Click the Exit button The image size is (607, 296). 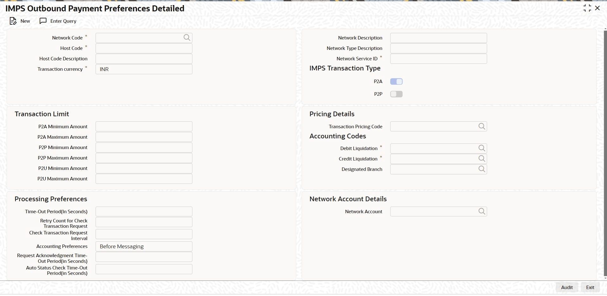590,287
